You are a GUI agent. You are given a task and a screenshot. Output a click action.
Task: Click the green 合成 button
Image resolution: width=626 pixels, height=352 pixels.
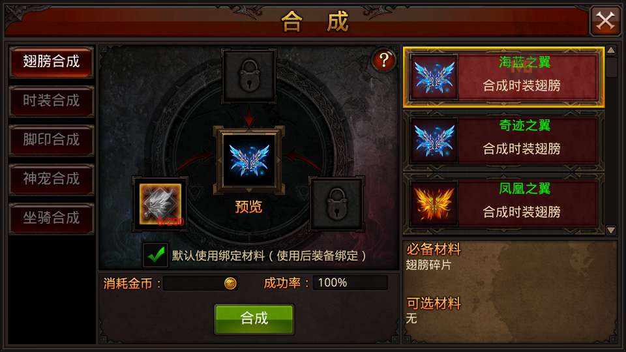coord(254,319)
